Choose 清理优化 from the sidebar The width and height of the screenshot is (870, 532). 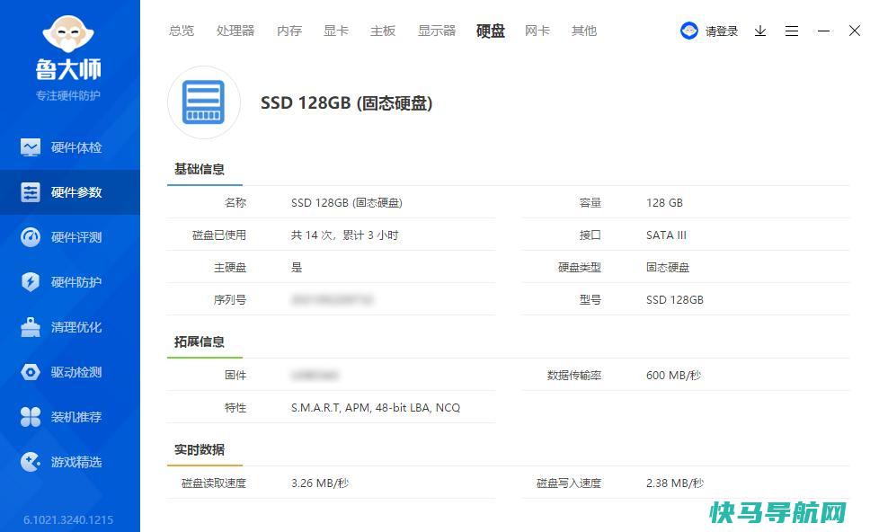pos(76,327)
